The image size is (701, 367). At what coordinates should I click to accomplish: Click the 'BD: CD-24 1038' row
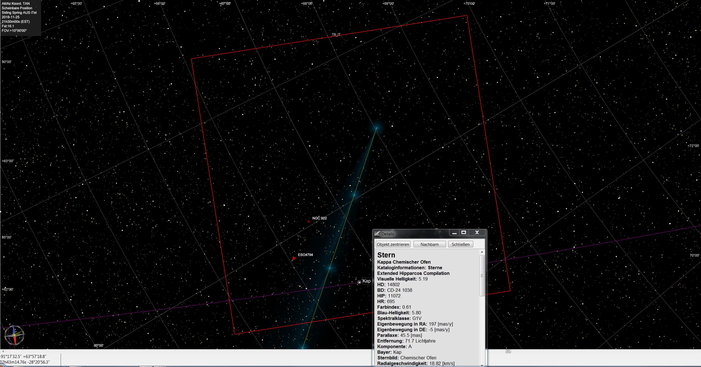coord(395,290)
